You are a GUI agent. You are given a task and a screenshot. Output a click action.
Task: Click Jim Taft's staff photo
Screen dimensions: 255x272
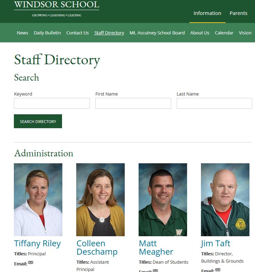click(x=225, y=200)
